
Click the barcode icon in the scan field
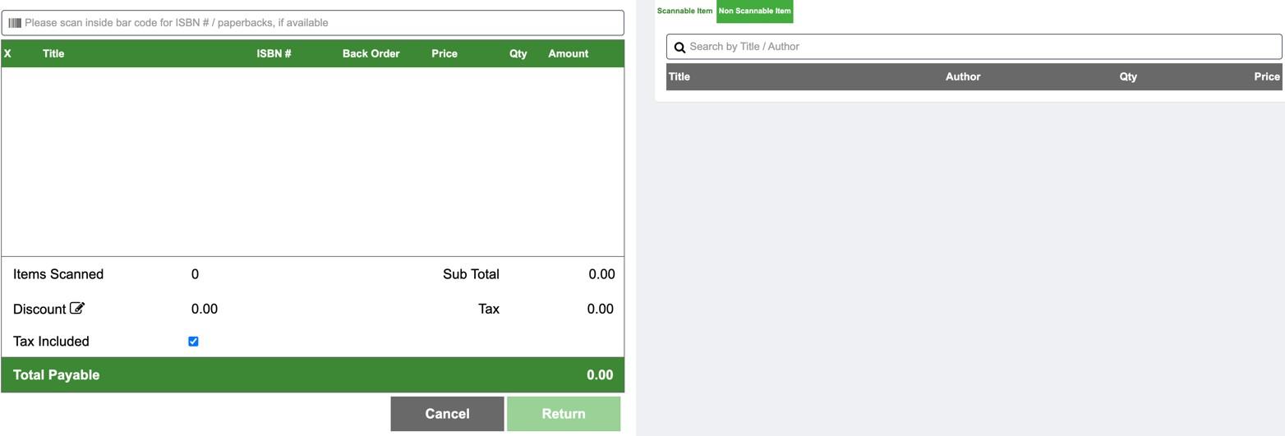pyautogui.click(x=15, y=23)
